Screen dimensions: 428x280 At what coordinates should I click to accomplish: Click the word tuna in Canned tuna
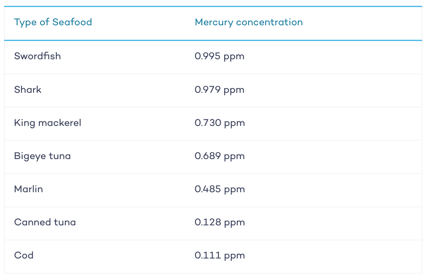coord(65,222)
